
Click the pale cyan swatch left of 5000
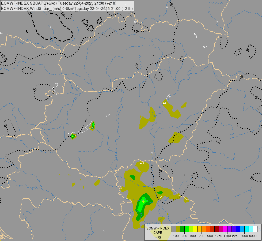click(251, 229)
